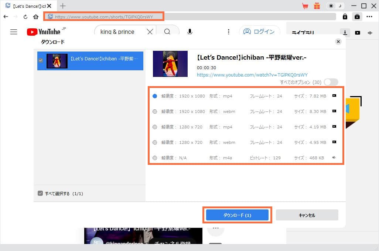Viewport: 379px width, 251px height.
Task: Click the YouTube microphone voice search icon
Action: click(190, 32)
